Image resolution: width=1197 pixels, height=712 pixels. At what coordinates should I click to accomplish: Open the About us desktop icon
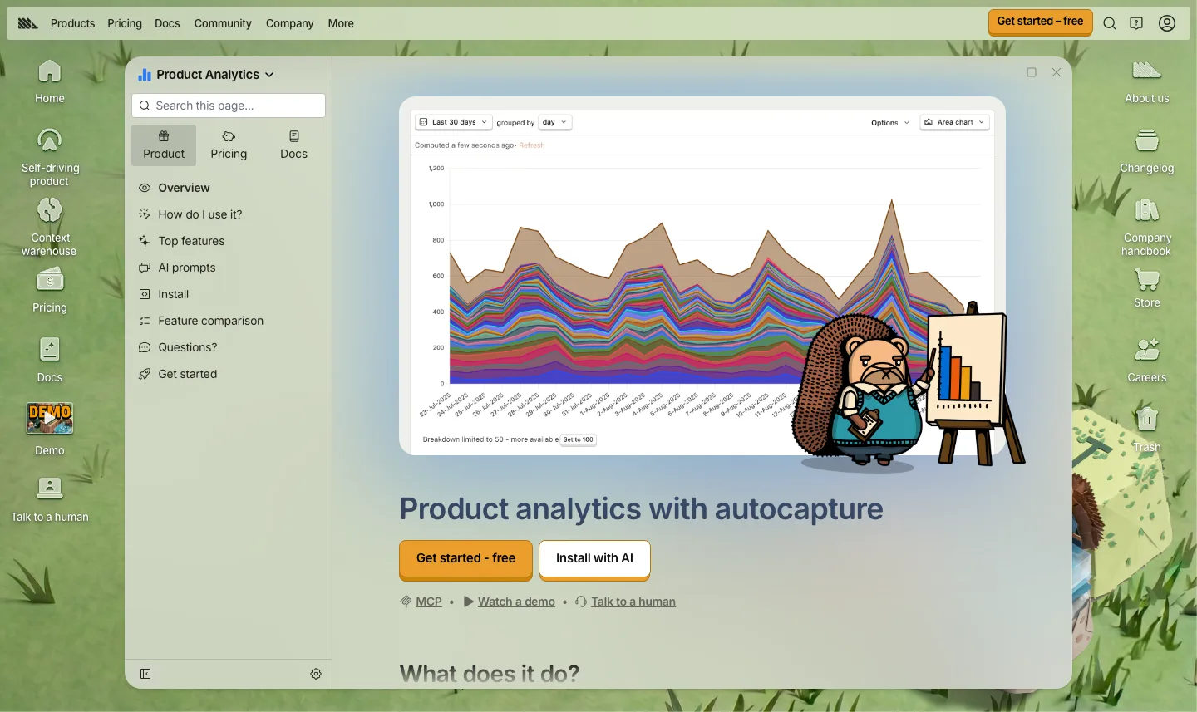[x=1147, y=81]
